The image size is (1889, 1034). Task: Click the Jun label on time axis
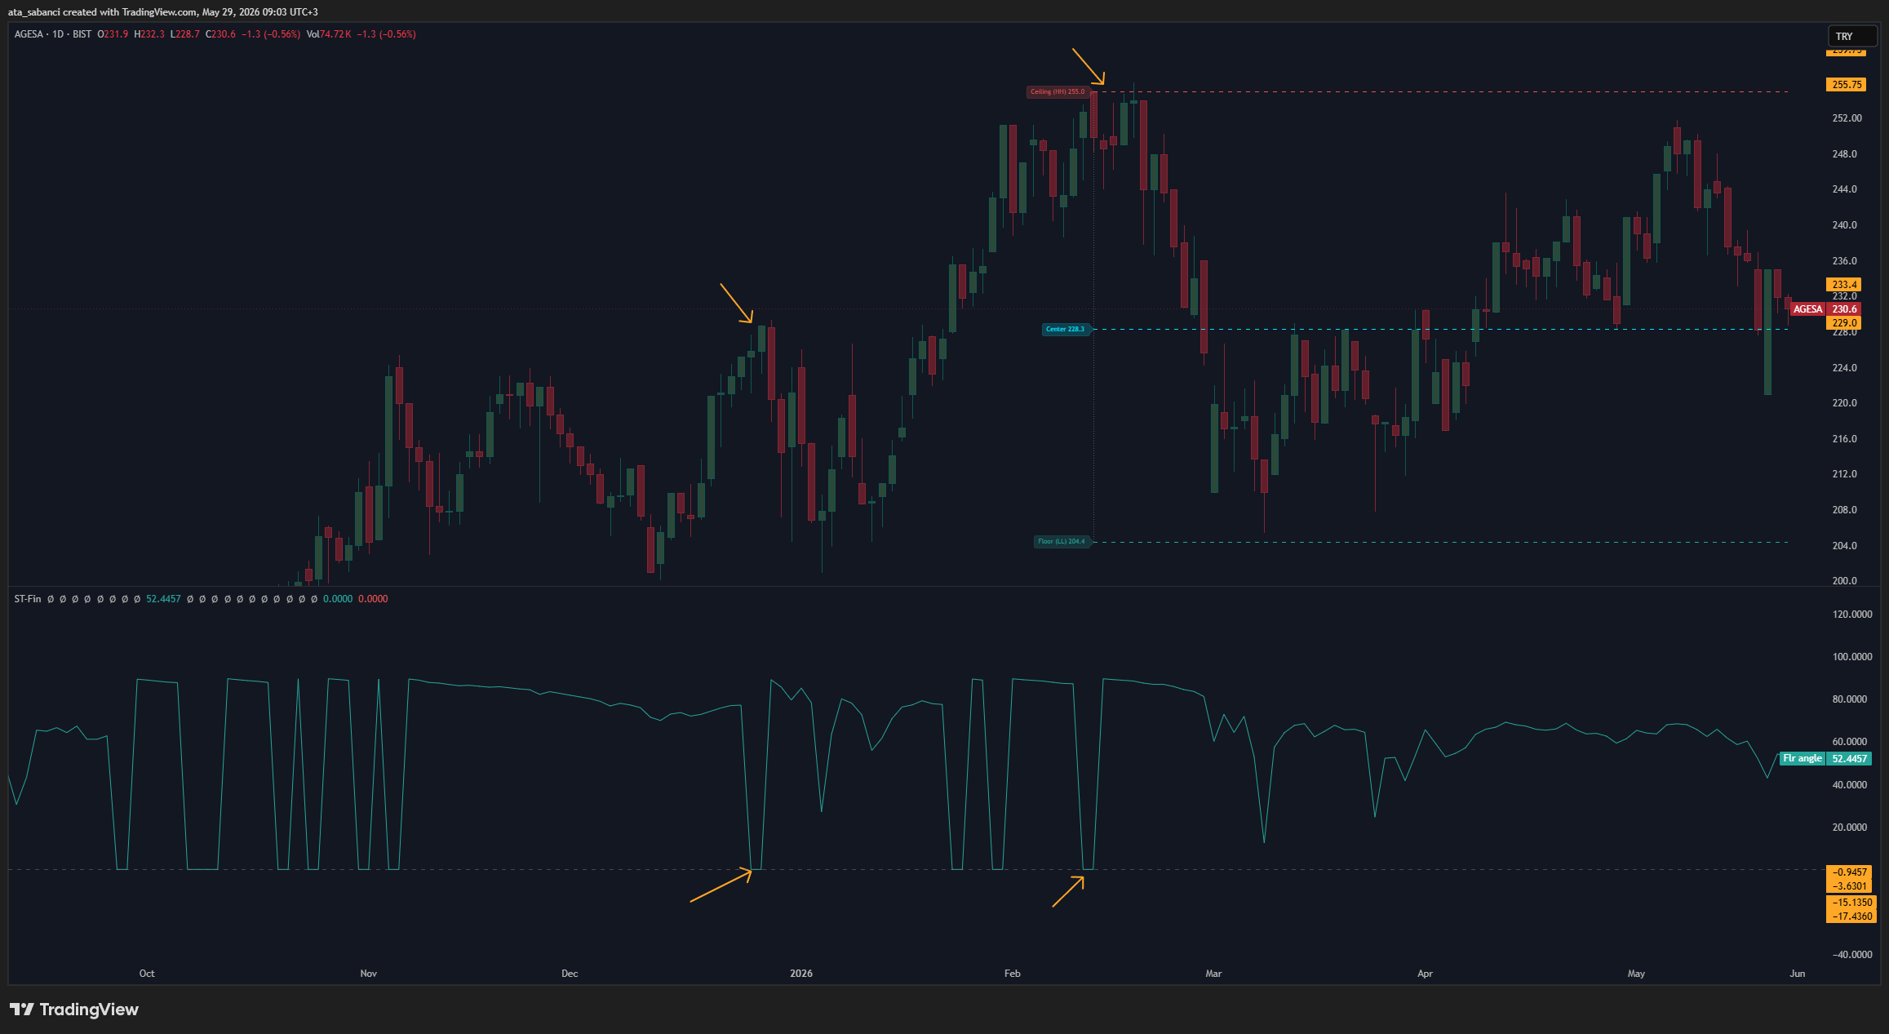point(1798,974)
